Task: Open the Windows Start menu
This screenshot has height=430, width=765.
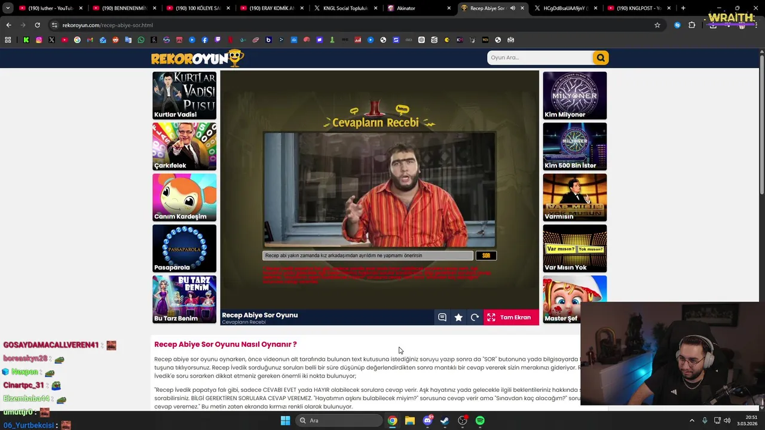Action: point(285,420)
